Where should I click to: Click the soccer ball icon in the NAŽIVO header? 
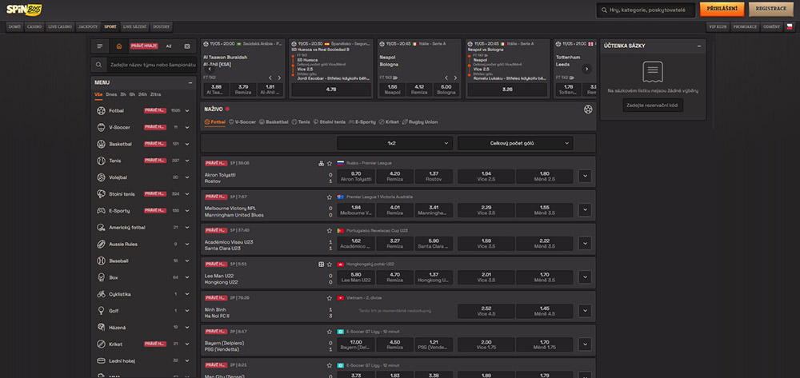coord(588,109)
